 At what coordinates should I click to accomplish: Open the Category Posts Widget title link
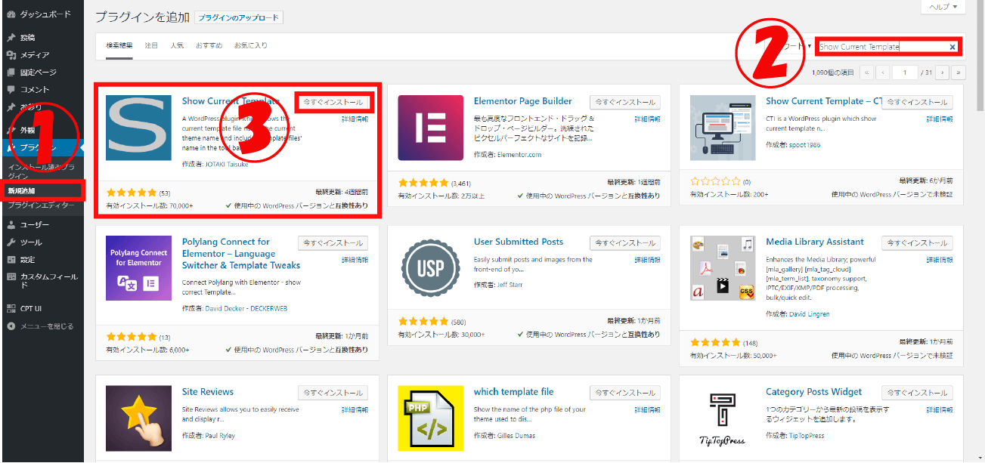814,392
